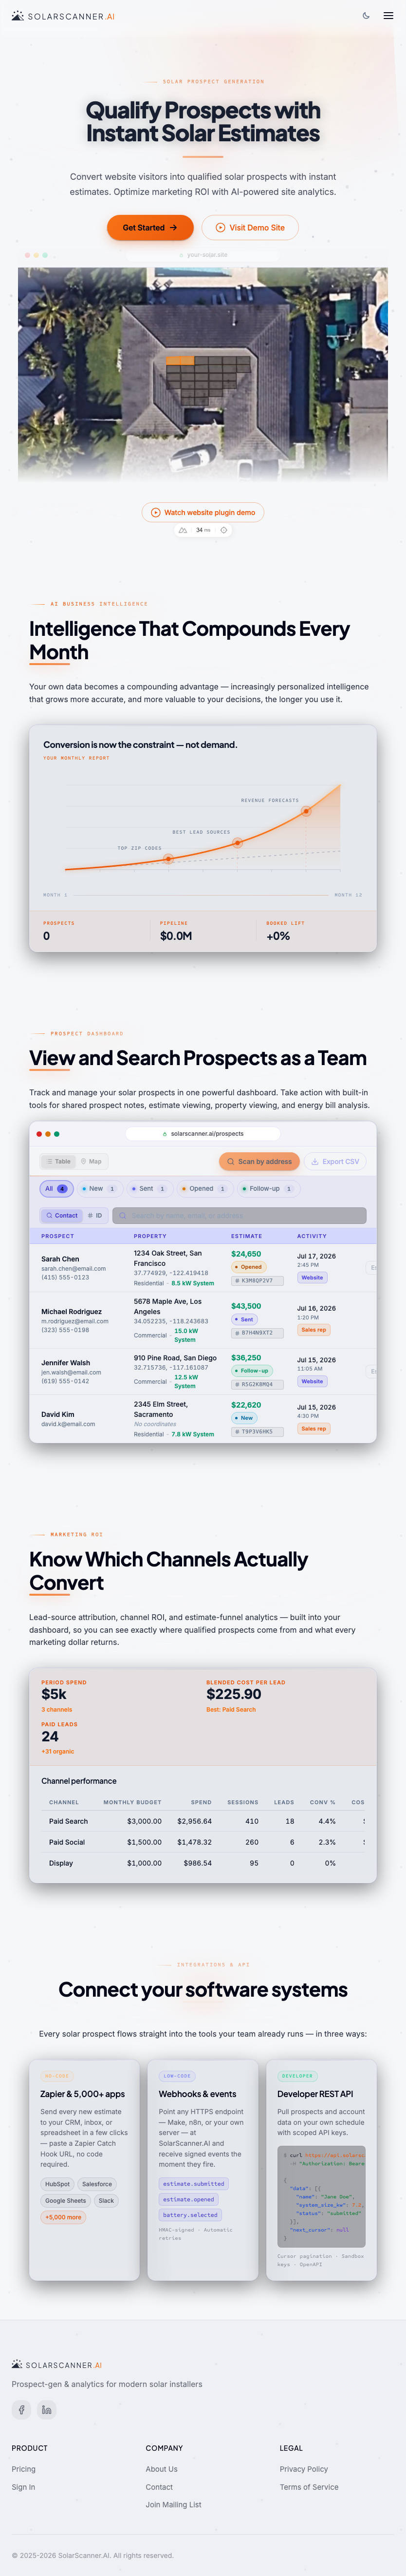406x2576 pixels.
Task: Select the Top Zip Codes chart point
Action: 169,859
